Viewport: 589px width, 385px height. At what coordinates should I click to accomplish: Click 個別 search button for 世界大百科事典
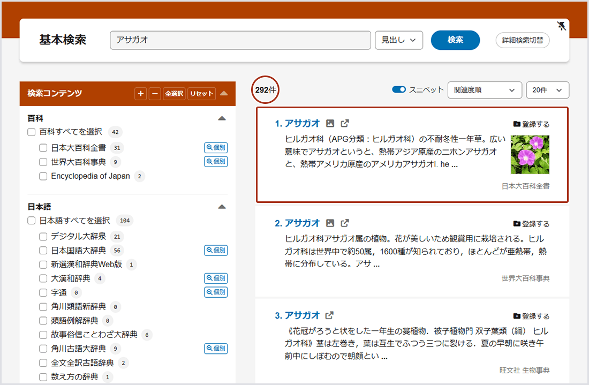[x=216, y=162]
